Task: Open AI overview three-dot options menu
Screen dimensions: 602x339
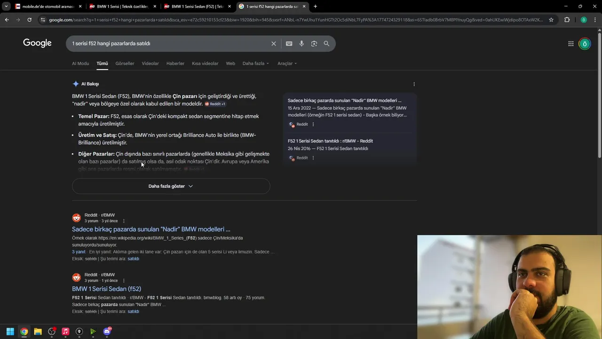Action: (414, 84)
